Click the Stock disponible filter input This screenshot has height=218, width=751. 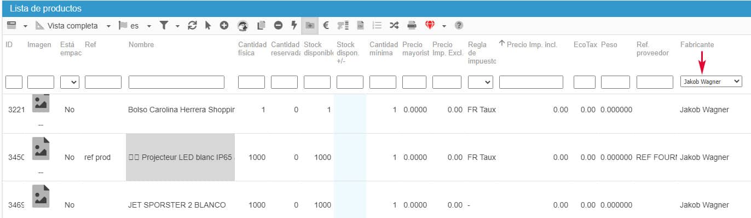click(x=317, y=82)
